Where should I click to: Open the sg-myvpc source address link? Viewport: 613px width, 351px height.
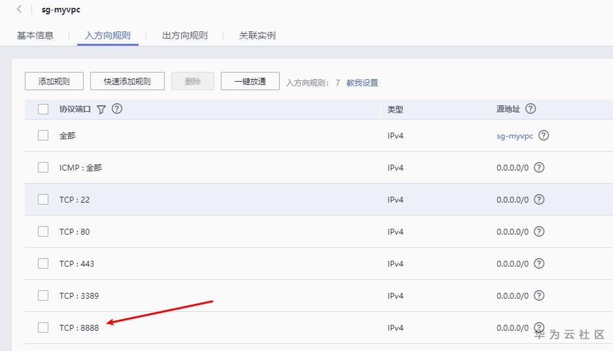coord(515,136)
